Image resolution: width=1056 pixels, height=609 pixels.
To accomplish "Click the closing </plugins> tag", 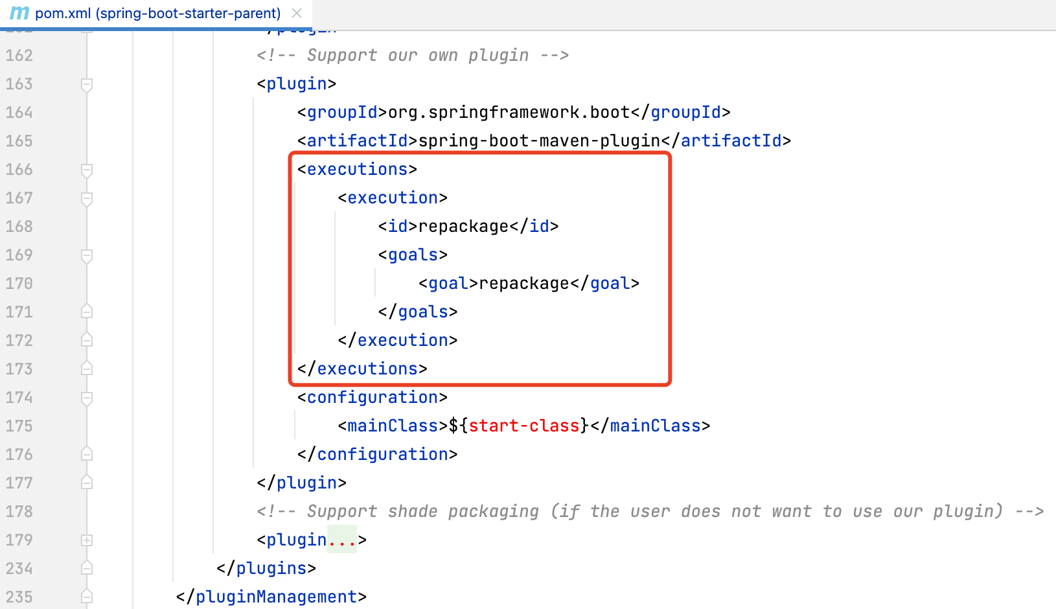I will 266,569.
